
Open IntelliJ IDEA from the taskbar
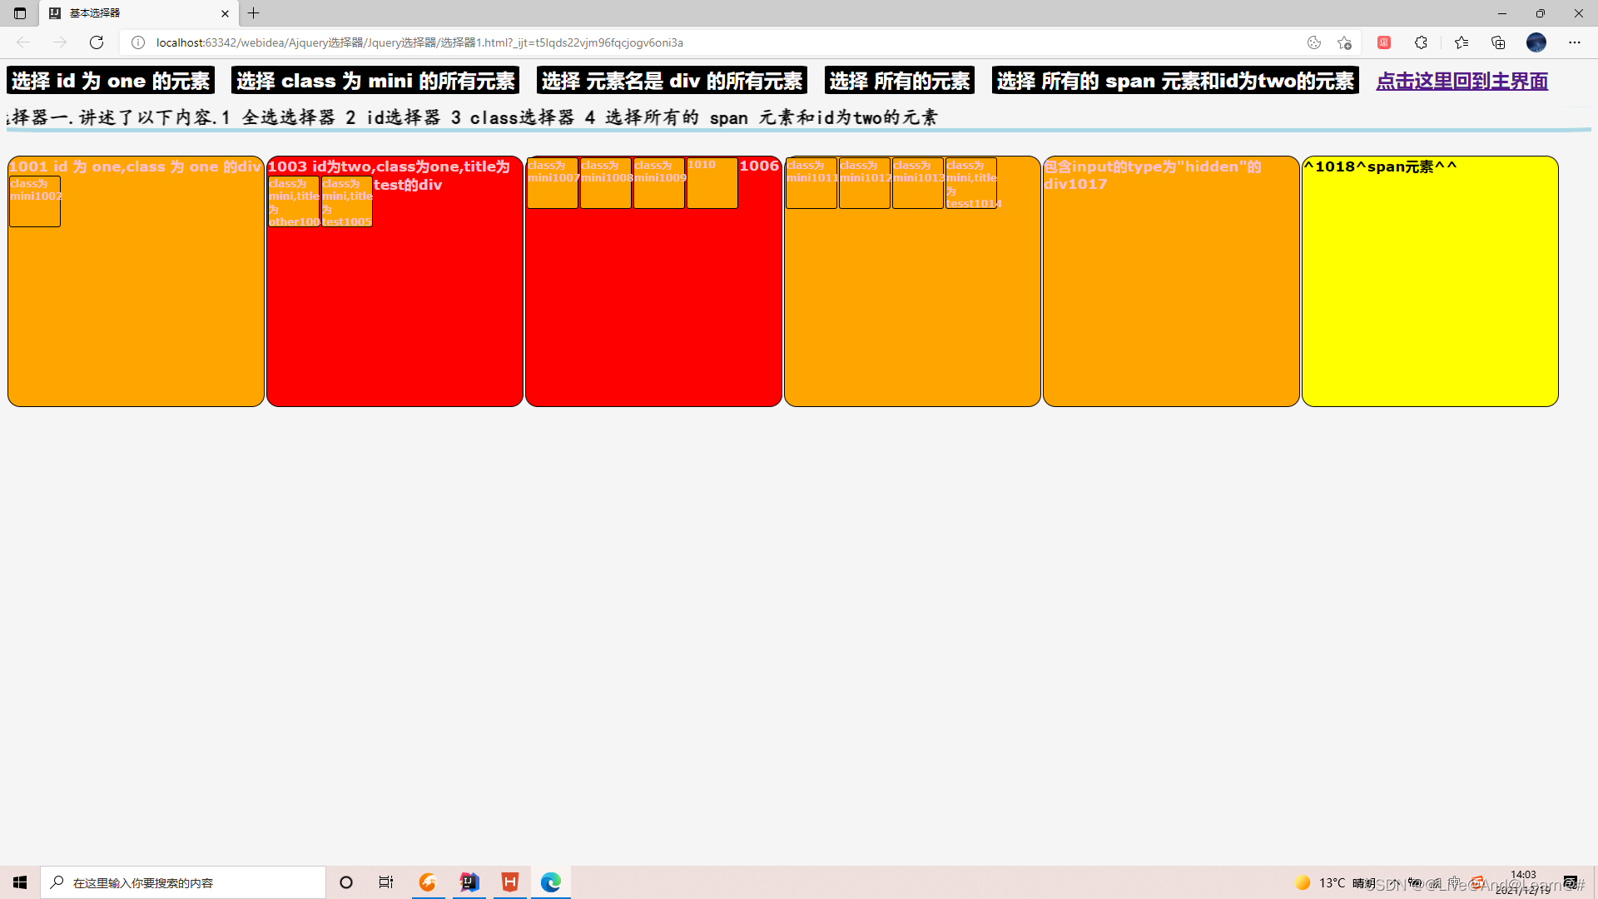[469, 882]
